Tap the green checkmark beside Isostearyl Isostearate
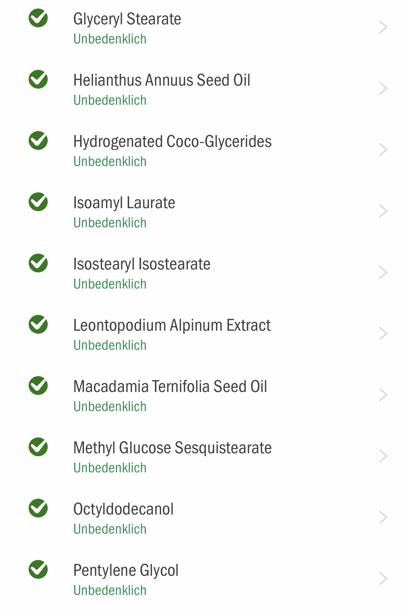This screenshot has width=409, height=614. coord(38,263)
